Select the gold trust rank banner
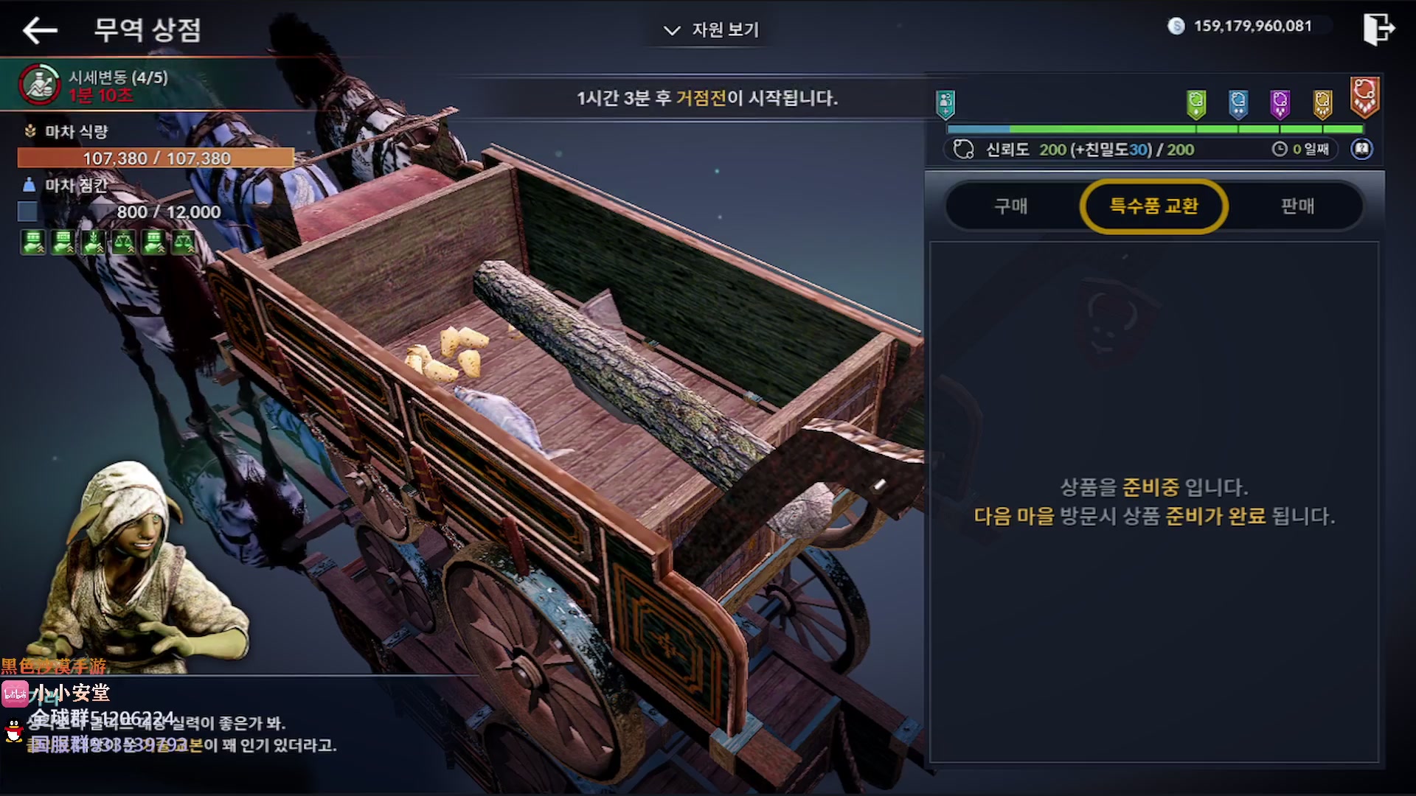Image resolution: width=1416 pixels, height=796 pixels. [x=1323, y=104]
